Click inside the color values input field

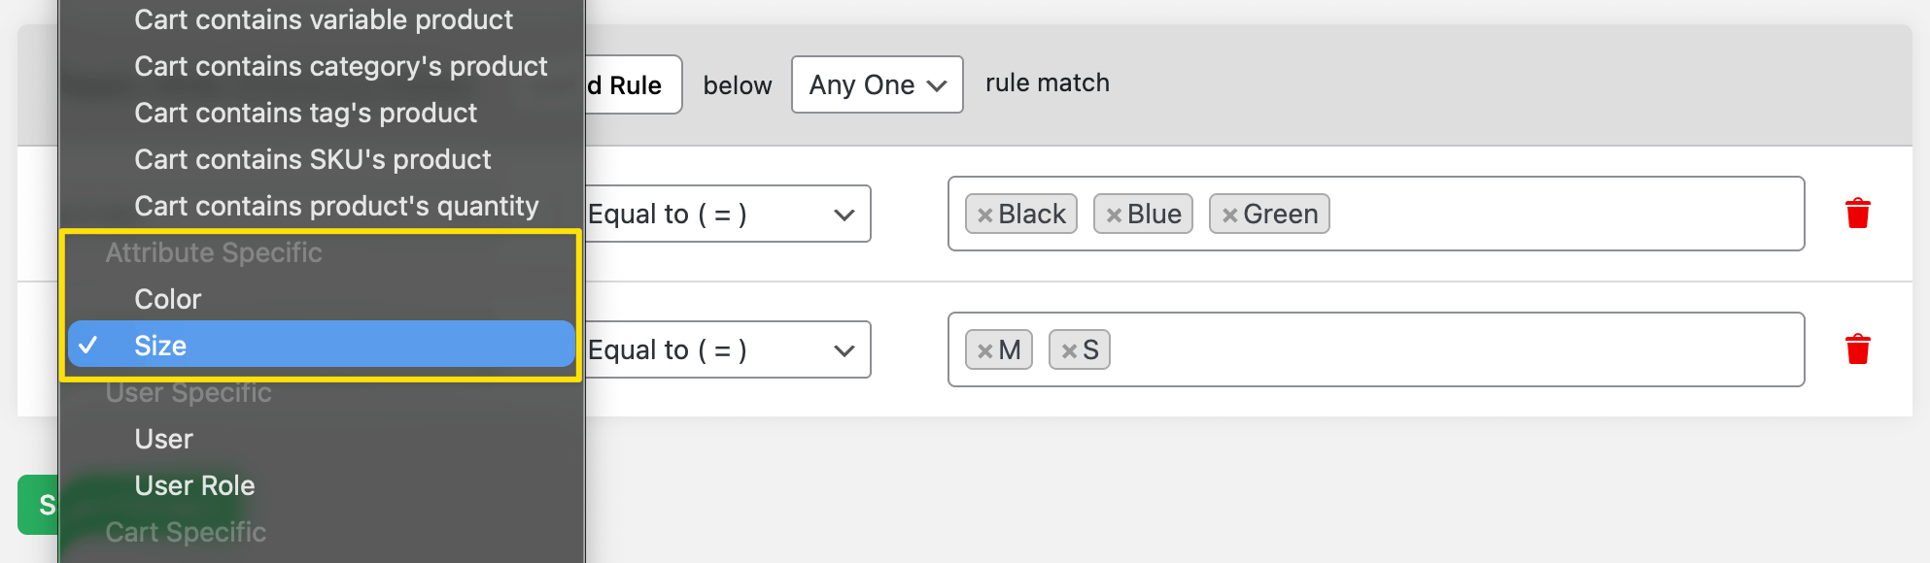tap(1555, 214)
